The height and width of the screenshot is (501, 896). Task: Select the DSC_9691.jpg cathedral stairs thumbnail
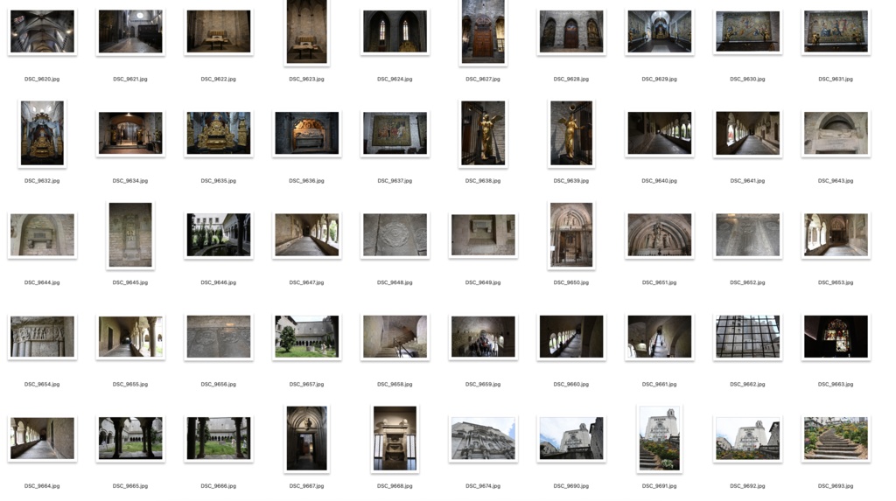point(660,438)
